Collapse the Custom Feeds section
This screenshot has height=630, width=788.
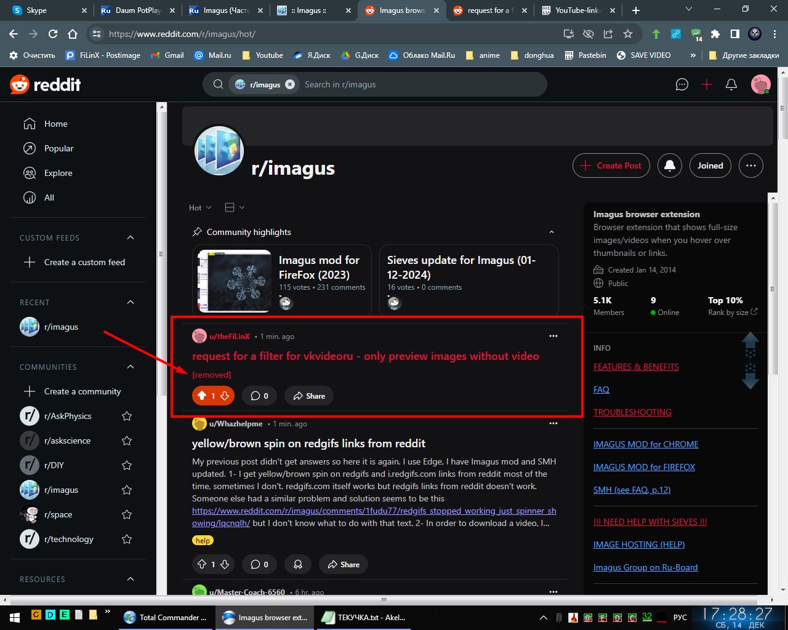[x=131, y=237]
